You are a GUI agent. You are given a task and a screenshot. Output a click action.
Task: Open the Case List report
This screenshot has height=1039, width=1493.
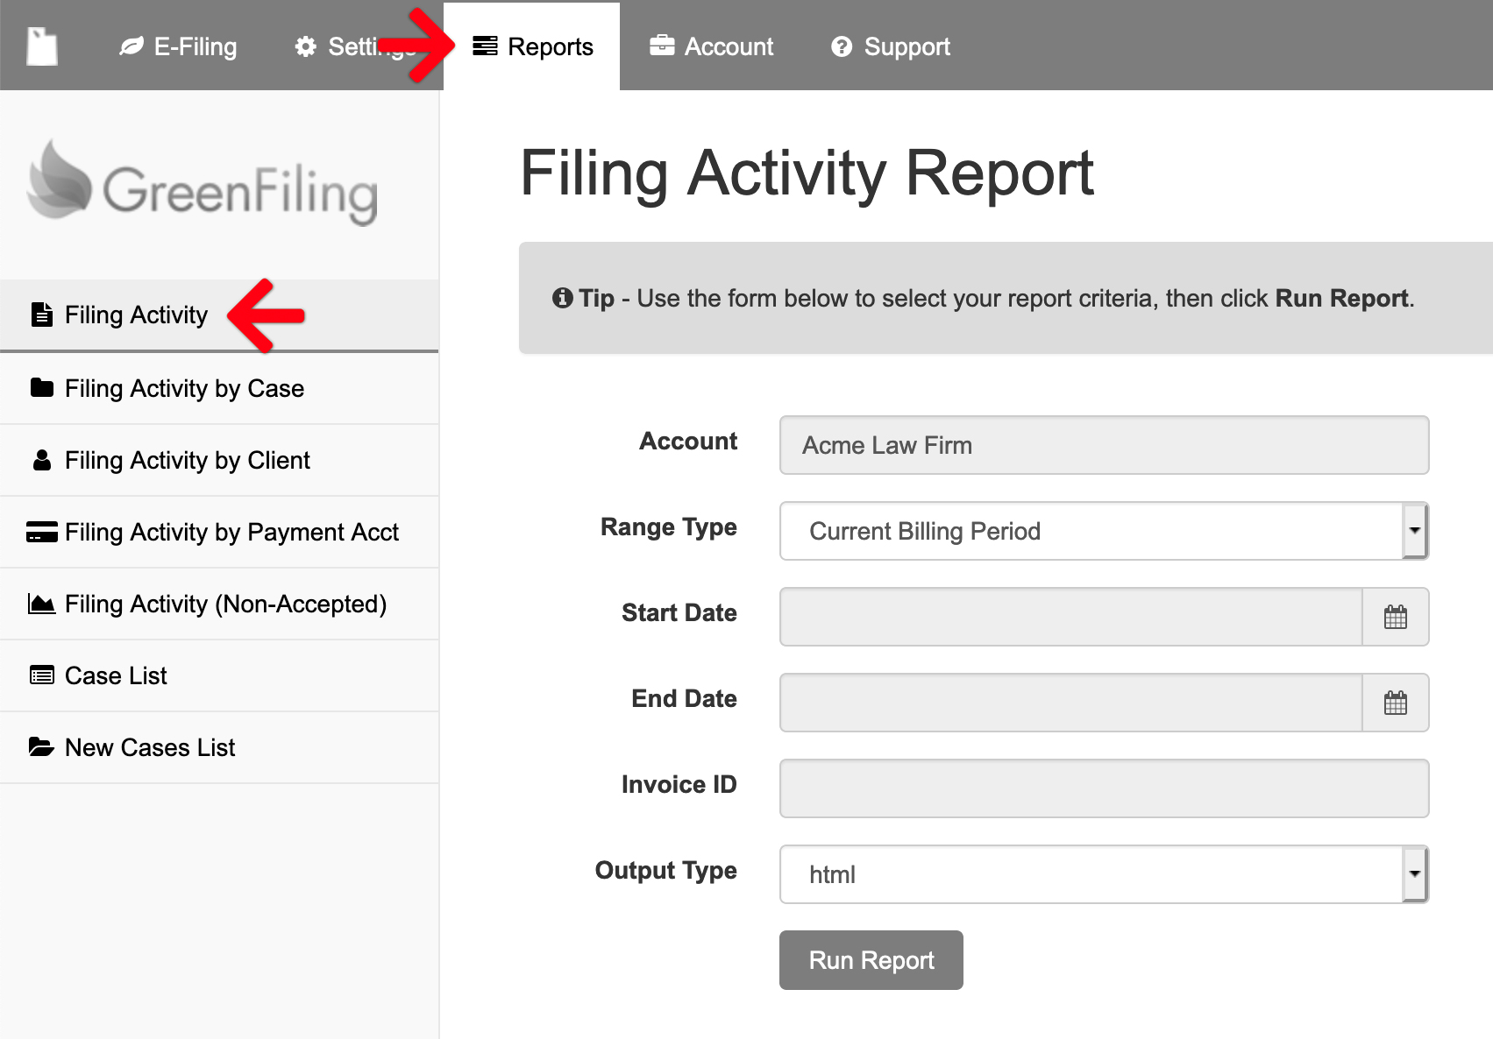click(115, 675)
